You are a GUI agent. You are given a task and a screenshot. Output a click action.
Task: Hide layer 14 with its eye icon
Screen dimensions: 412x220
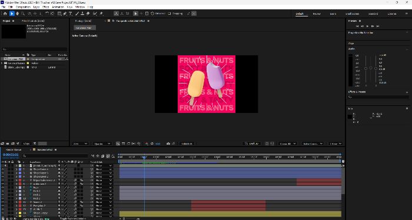2,213
